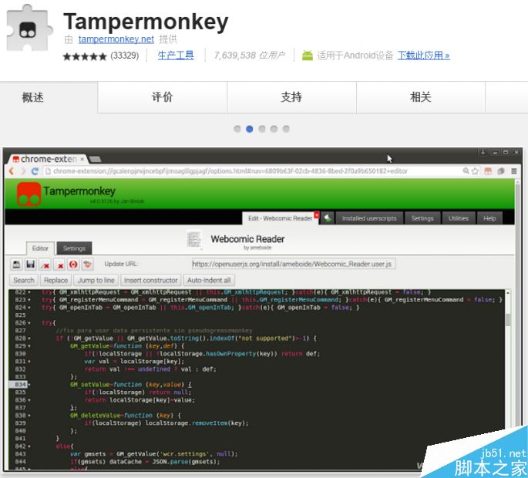Click the red circle brackets toolbar icon
Viewport: 528px width, 478px height.
point(73,264)
